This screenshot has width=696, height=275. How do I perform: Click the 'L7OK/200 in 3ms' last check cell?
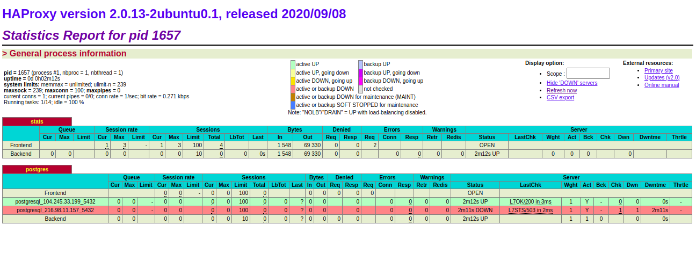tap(530, 201)
